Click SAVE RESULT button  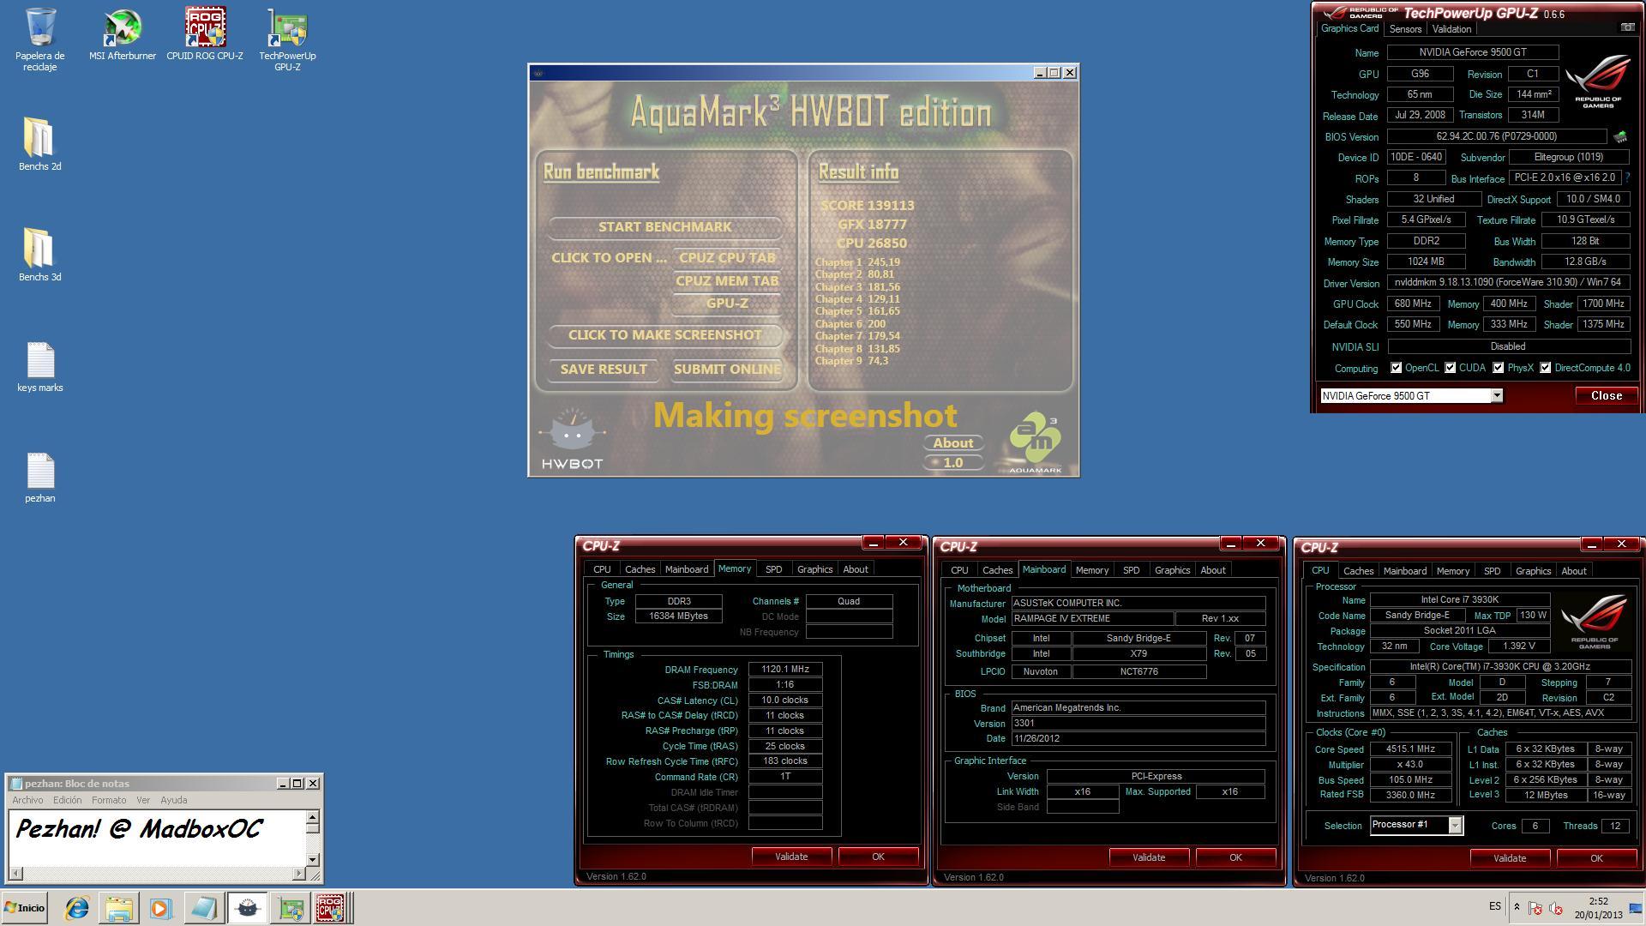(x=604, y=370)
